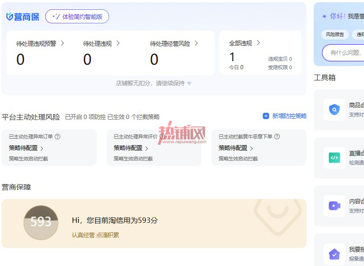Open the blue shield search tool icon
This screenshot has height=266, width=364.
pyautogui.click(x=334, y=110)
